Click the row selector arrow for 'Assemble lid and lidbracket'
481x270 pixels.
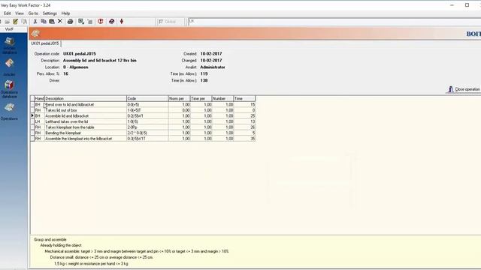[32, 115]
